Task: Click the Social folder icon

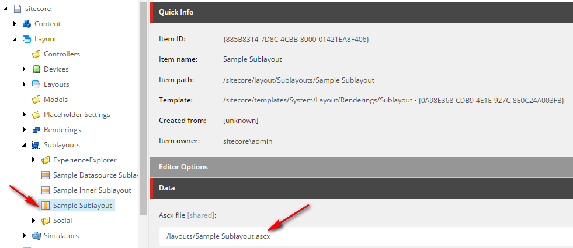Action: 46,221
